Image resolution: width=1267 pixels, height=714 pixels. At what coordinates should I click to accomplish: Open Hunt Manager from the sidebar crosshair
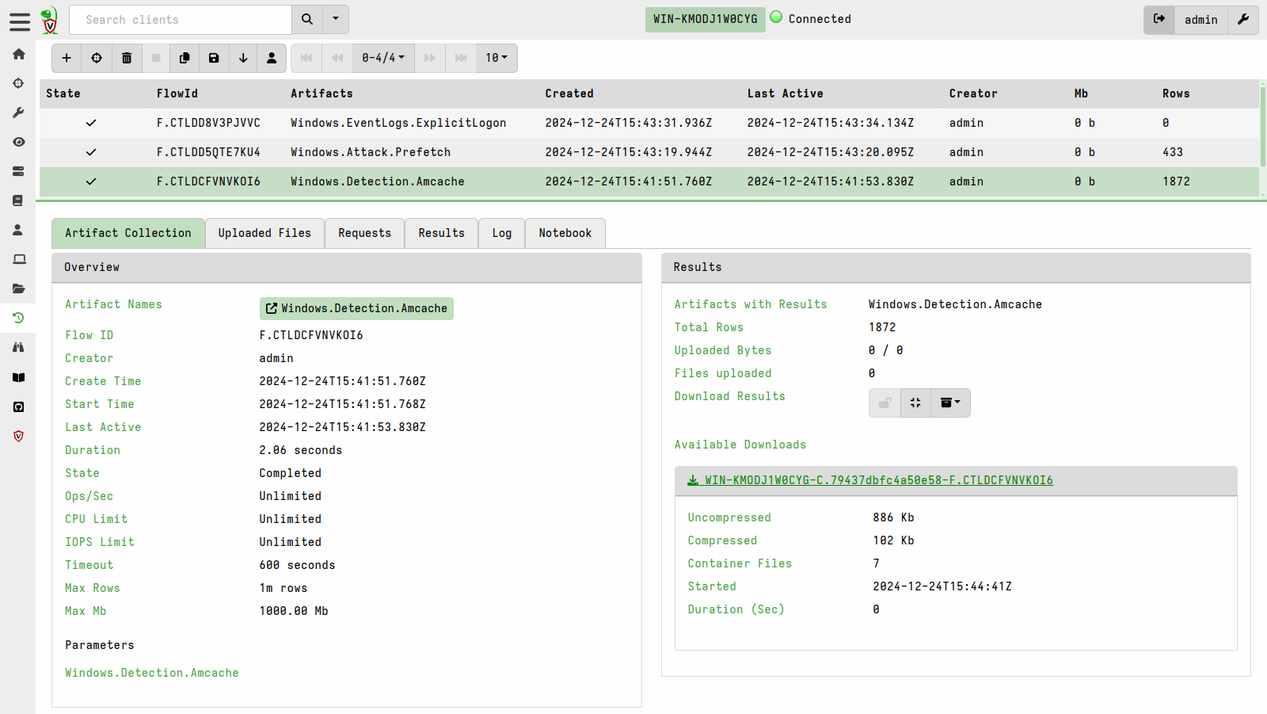click(18, 83)
